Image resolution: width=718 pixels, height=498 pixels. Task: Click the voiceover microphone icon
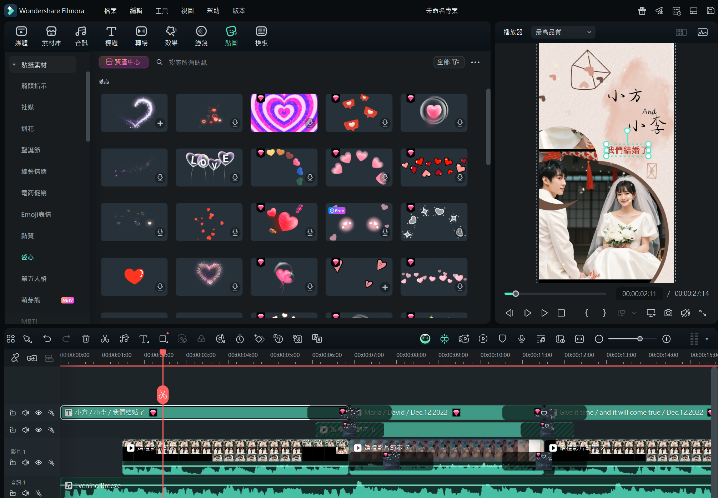pyautogui.click(x=521, y=339)
